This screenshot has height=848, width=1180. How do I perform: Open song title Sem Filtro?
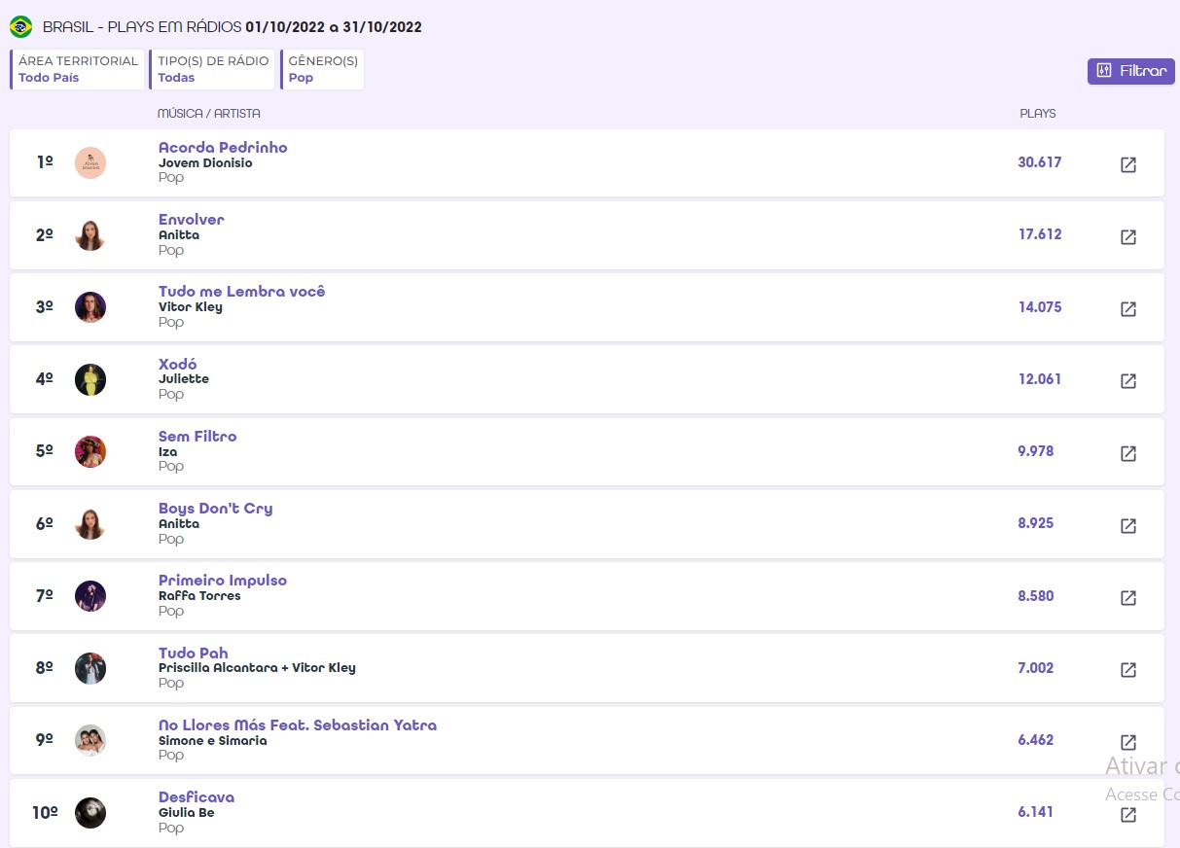click(197, 436)
